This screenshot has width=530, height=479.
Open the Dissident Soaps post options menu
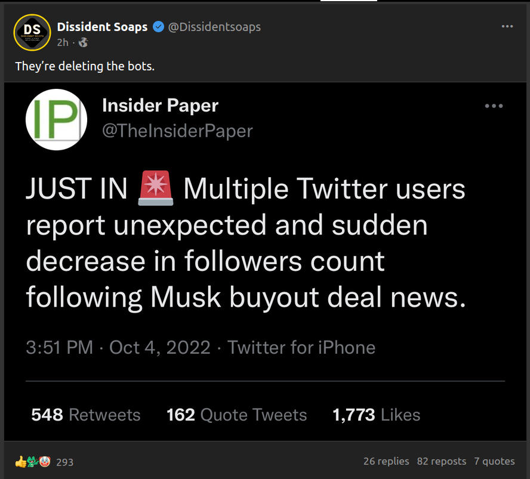[507, 26]
